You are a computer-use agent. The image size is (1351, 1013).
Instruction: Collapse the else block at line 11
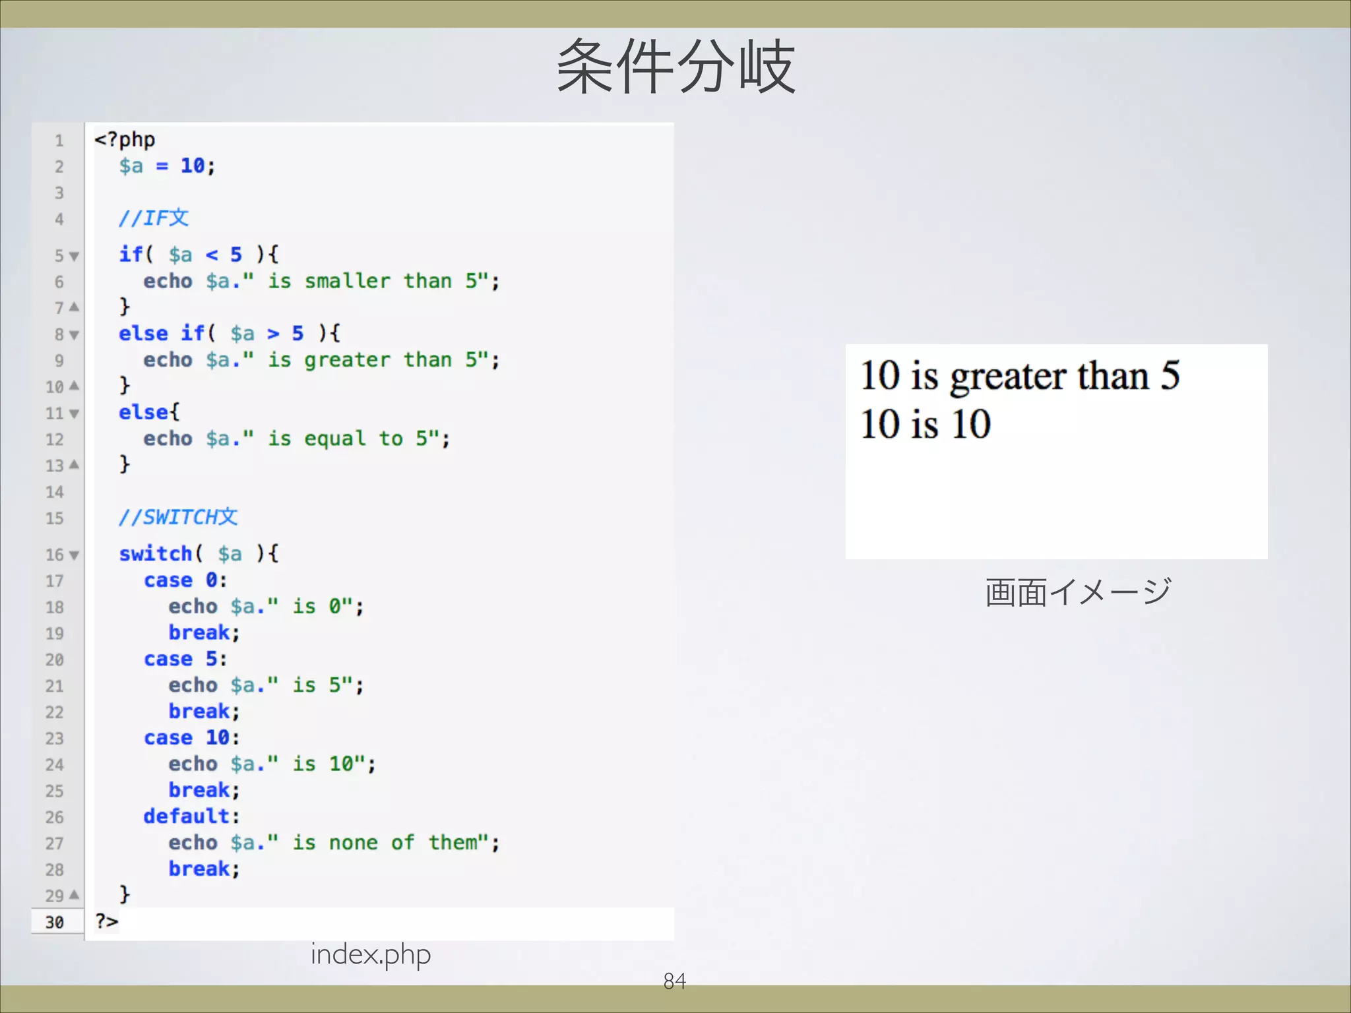74,414
